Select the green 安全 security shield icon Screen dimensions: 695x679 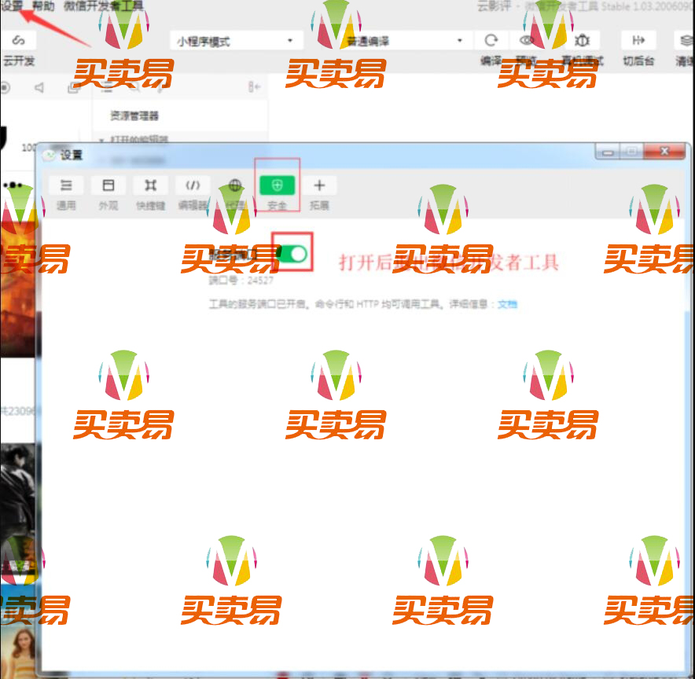click(277, 185)
